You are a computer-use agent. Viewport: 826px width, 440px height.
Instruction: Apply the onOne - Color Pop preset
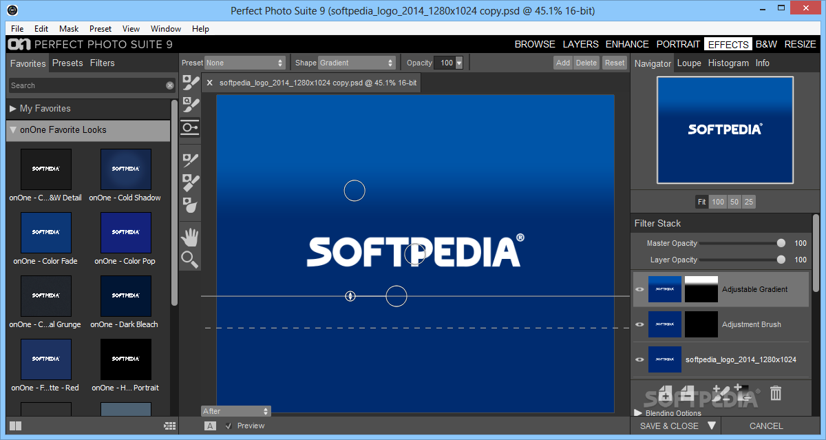pos(126,232)
